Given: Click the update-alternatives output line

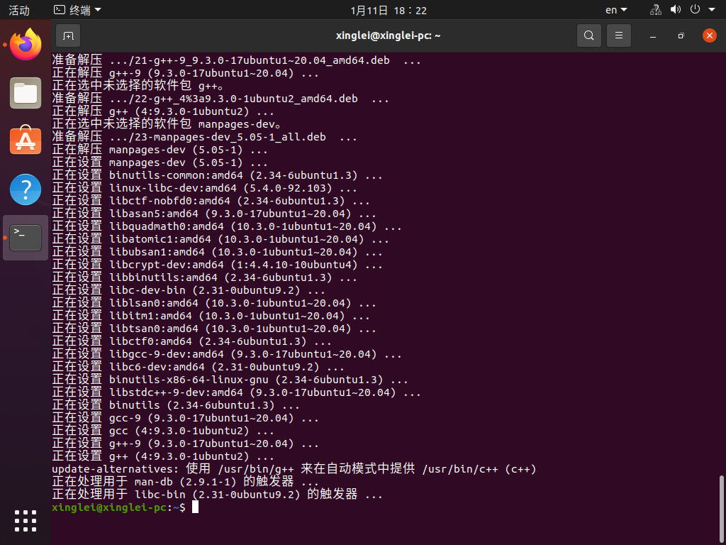Looking at the screenshot, I should (294, 469).
